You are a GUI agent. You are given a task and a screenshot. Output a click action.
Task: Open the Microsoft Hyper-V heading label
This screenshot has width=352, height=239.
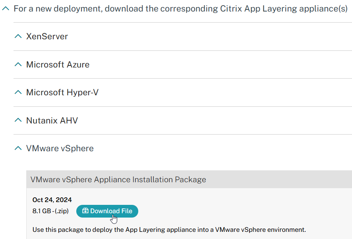(62, 93)
